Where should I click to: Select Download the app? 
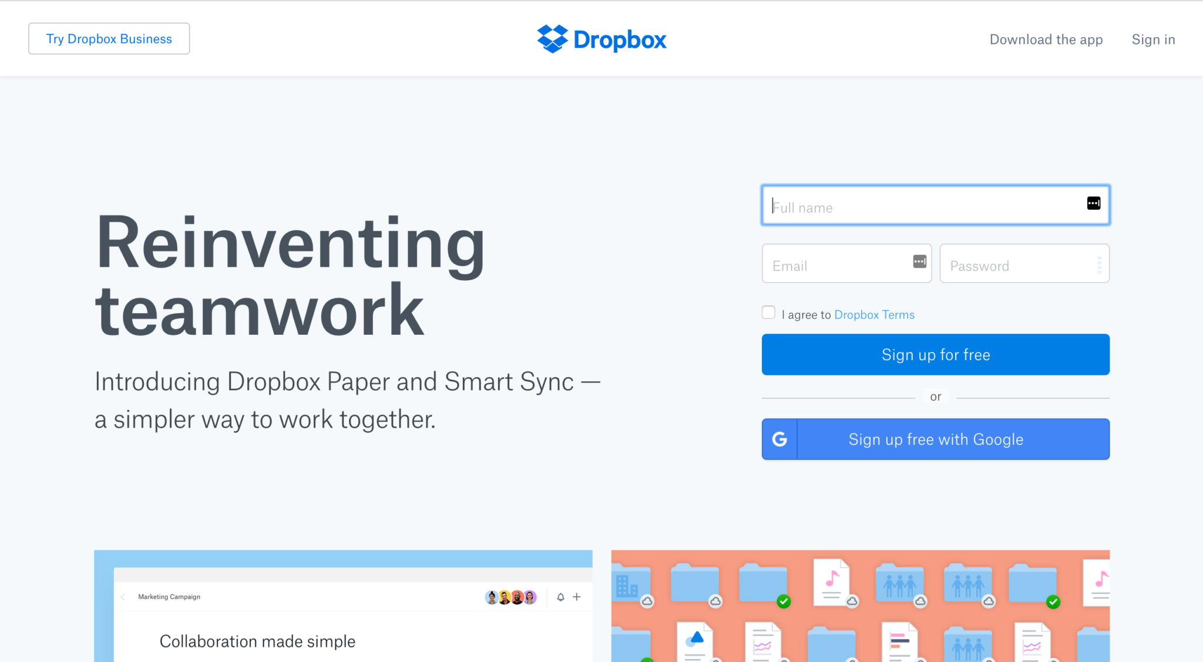(x=1046, y=39)
